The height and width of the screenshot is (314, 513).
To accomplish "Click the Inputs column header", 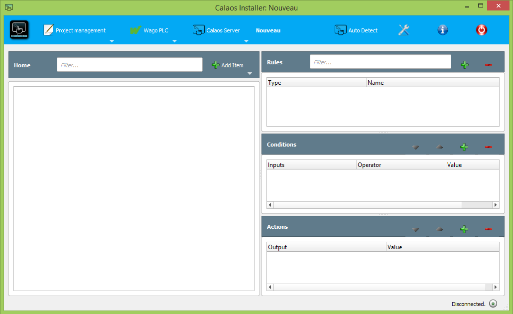I will (311, 164).
